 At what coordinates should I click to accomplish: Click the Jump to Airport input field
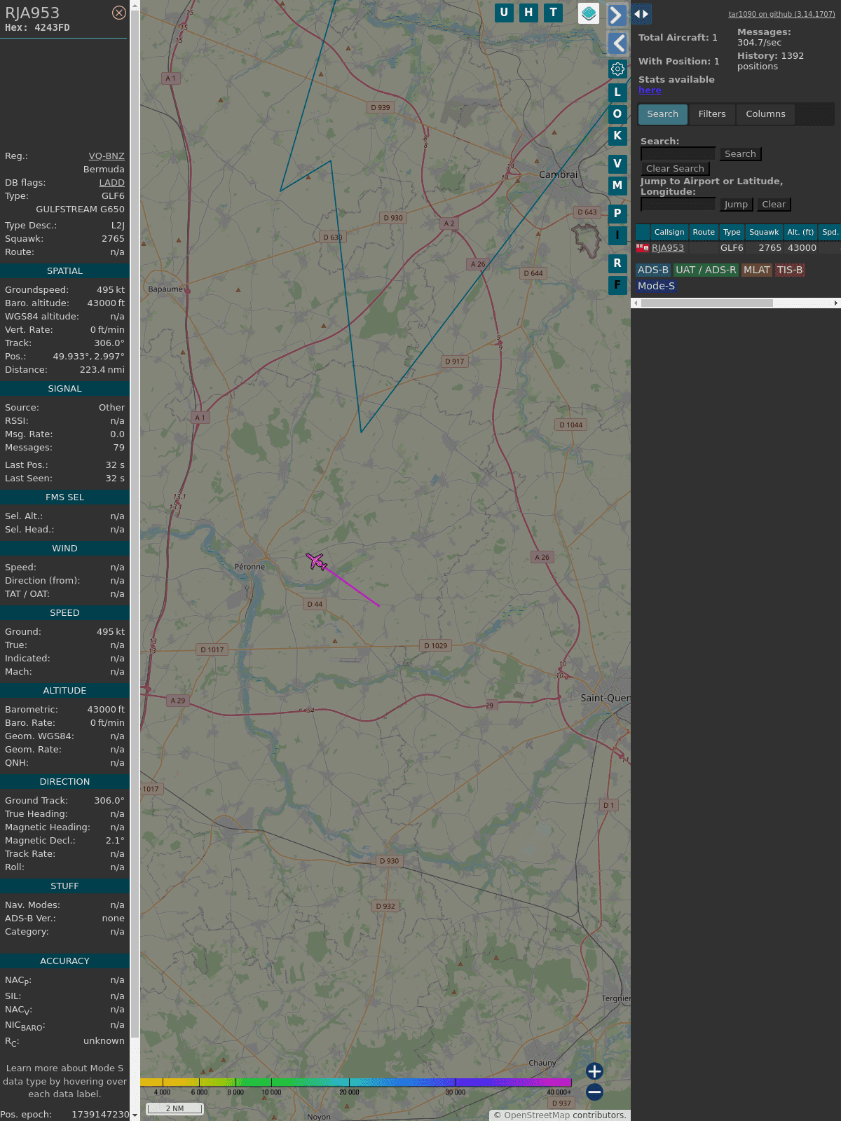click(x=678, y=204)
